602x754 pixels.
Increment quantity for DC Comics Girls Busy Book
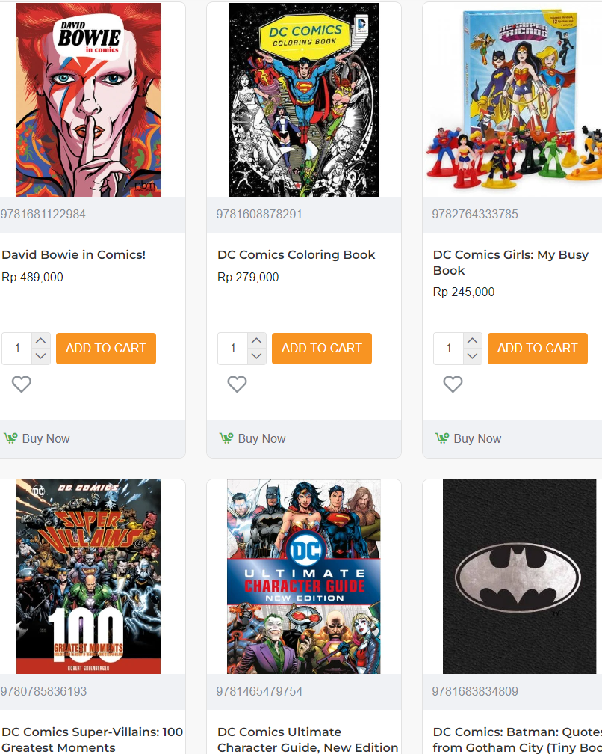472,340
